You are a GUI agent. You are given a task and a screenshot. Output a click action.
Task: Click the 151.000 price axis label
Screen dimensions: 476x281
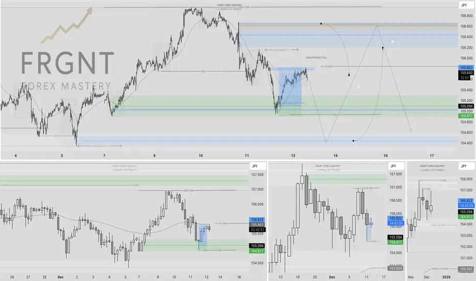[466, 258]
